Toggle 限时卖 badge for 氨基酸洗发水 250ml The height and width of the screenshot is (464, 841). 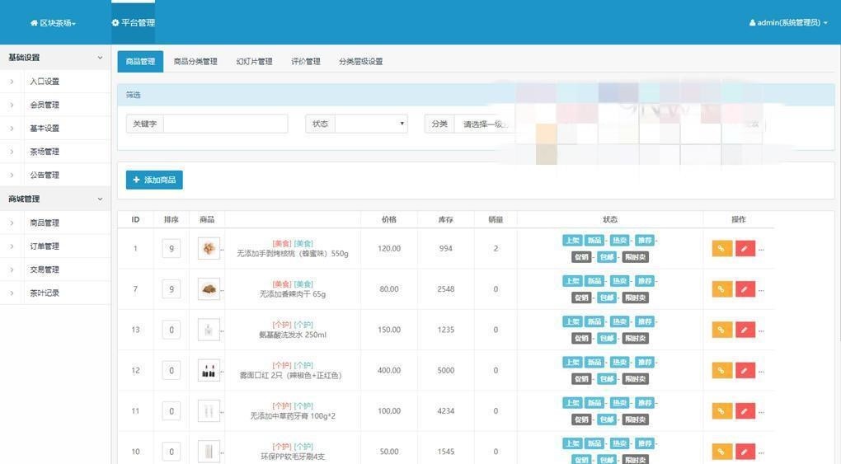635,339
